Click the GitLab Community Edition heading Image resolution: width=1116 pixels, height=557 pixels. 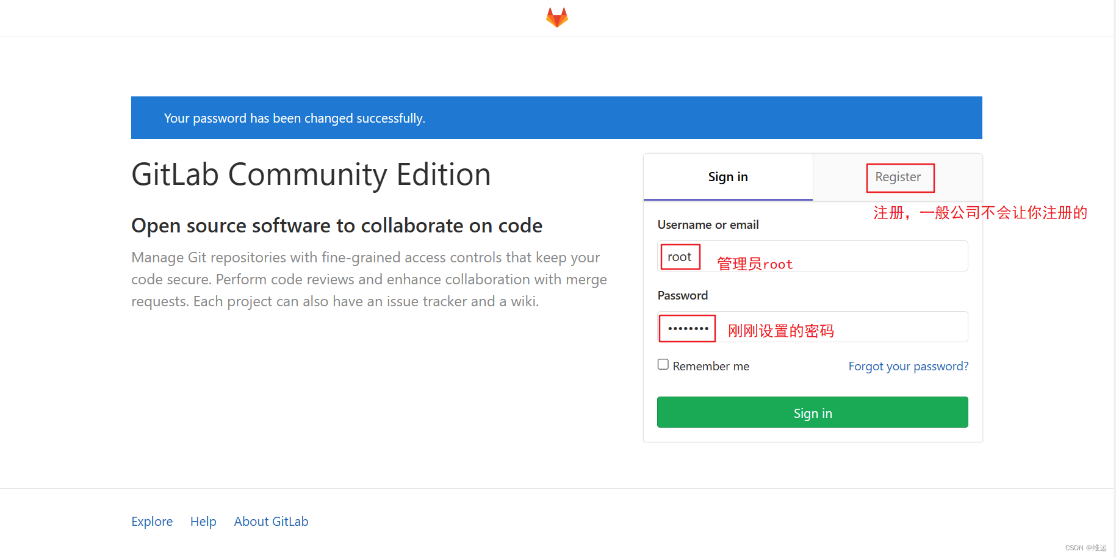click(311, 174)
